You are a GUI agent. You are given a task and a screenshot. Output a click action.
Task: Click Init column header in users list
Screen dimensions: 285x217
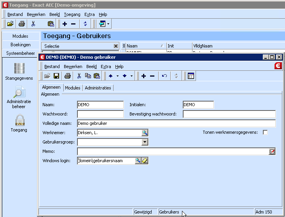click(x=179, y=46)
